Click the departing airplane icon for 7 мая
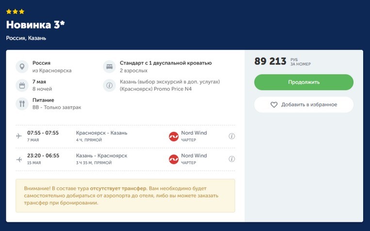This screenshot has height=231, width=370. coord(19,136)
